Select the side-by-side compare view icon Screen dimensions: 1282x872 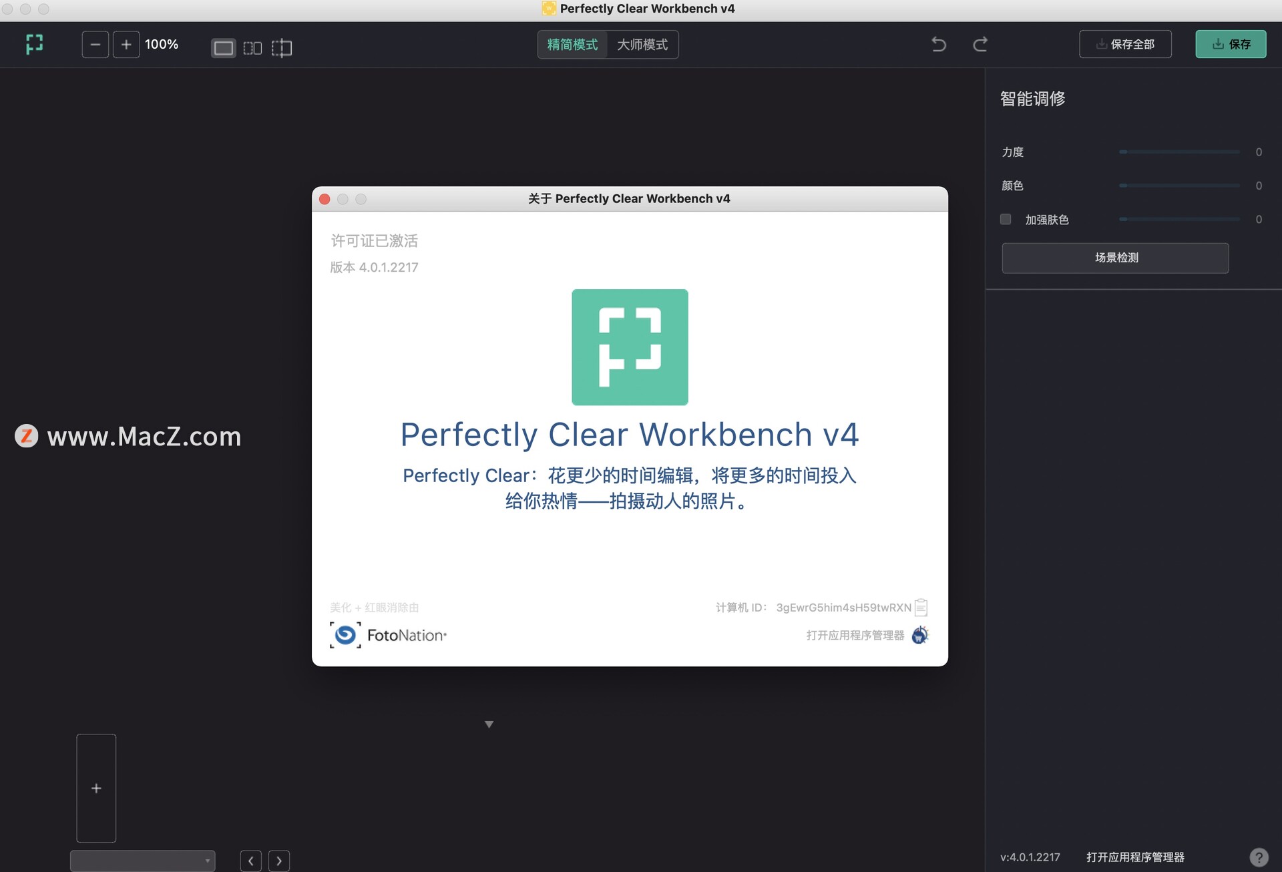click(252, 48)
